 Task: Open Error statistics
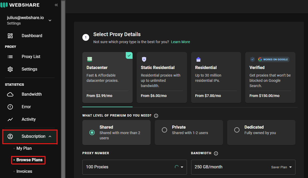click(26, 107)
